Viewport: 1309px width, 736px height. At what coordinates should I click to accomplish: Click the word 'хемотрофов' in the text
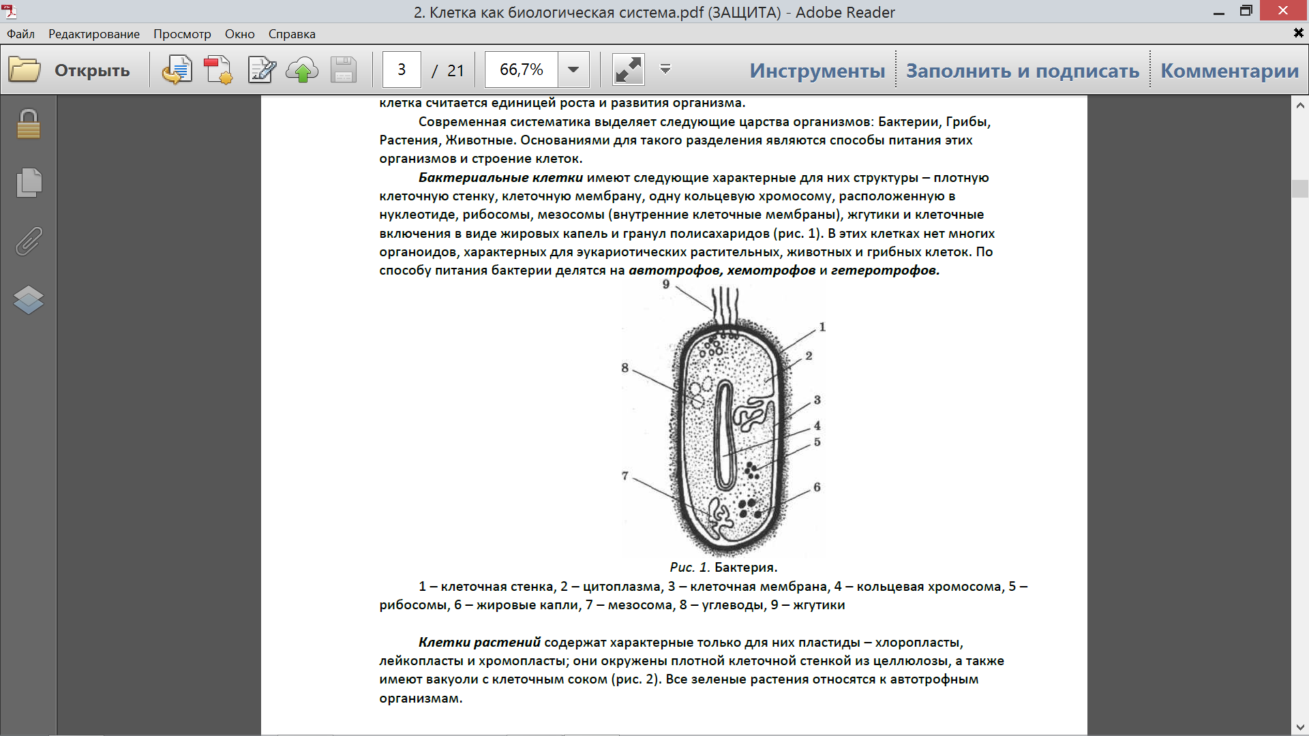(771, 271)
